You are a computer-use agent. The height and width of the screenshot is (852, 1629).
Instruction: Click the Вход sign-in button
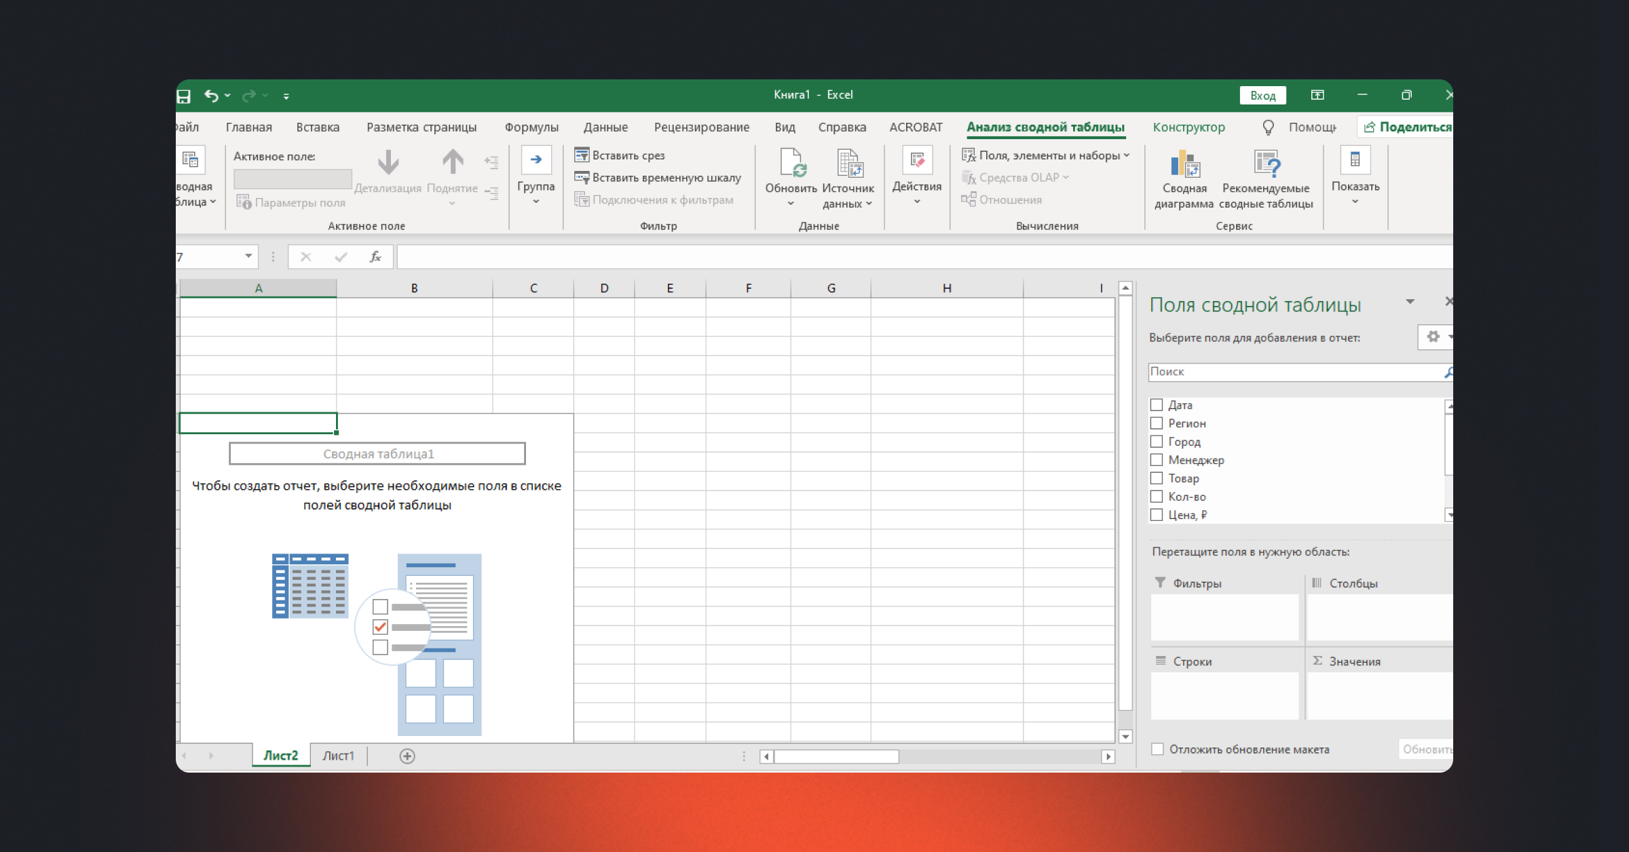[x=1262, y=96]
